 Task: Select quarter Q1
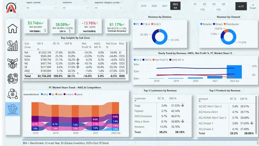point(195,4)
